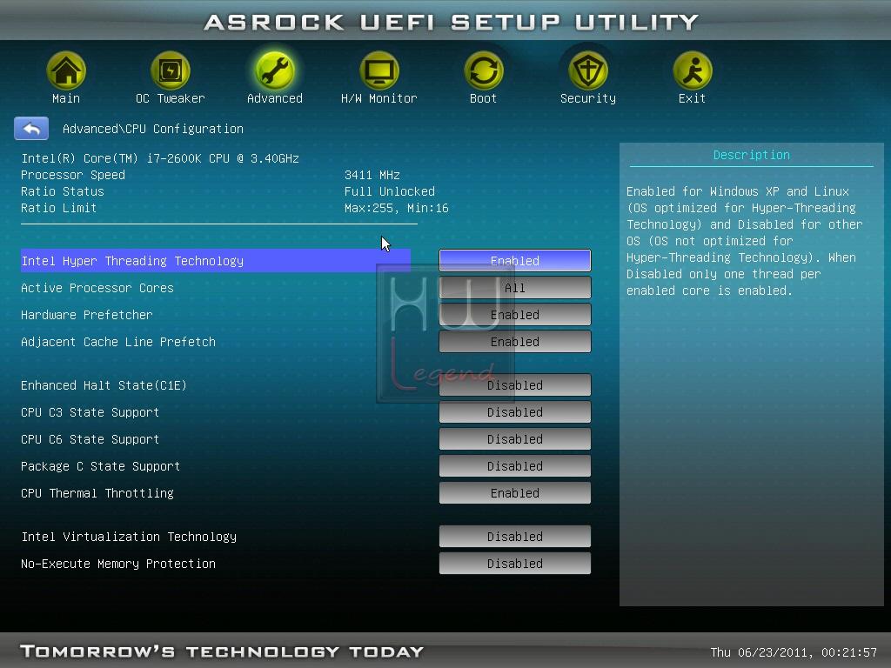Click the date and time readout
The width and height of the screenshot is (891, 668).
point(794,652)
